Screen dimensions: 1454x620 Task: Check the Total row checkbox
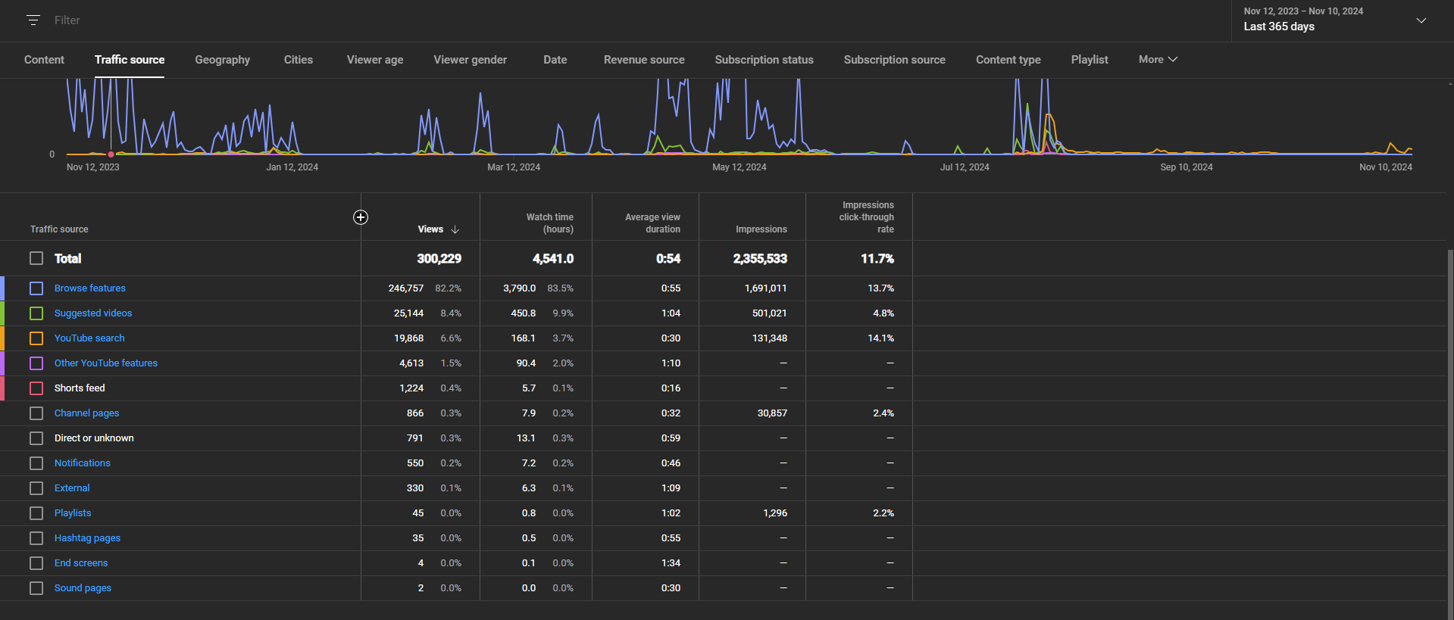(36, 258)
